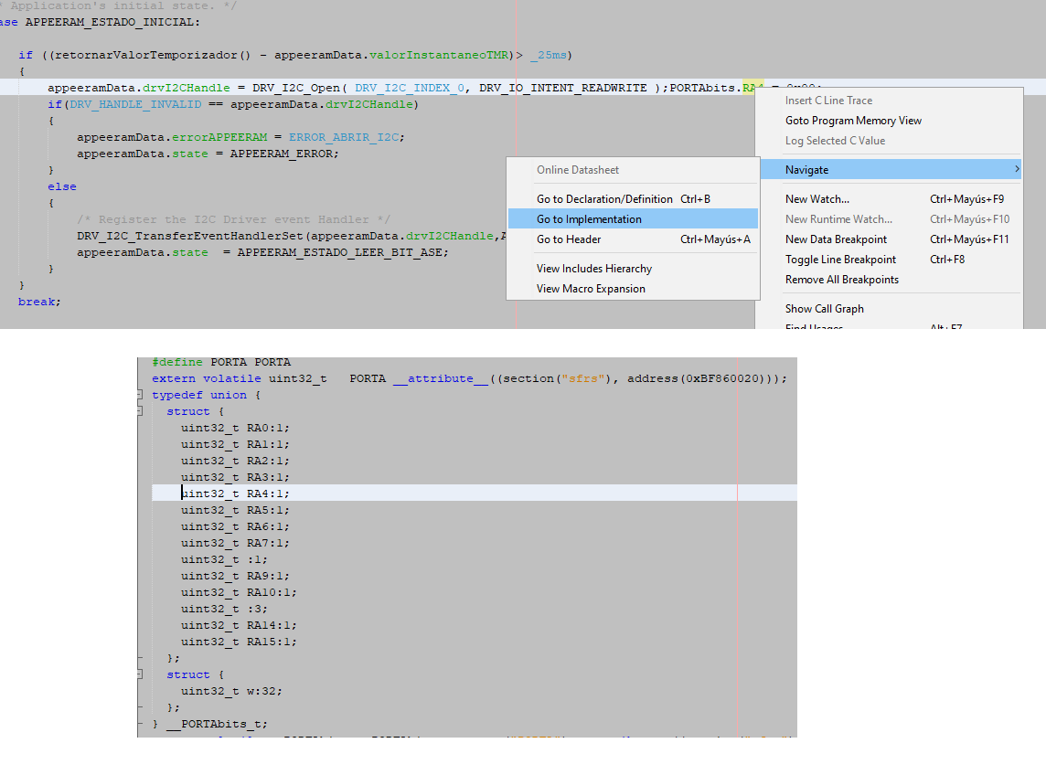The height and width of the screenshot is (775, 1046).
Task: Choose New Runtime Watch... entry
Action: [x=890, y=218]
